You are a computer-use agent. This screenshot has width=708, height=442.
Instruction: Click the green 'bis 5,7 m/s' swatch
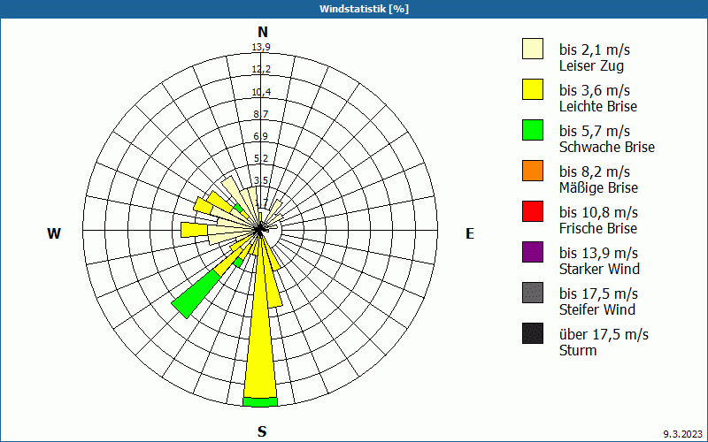point(533,130)
